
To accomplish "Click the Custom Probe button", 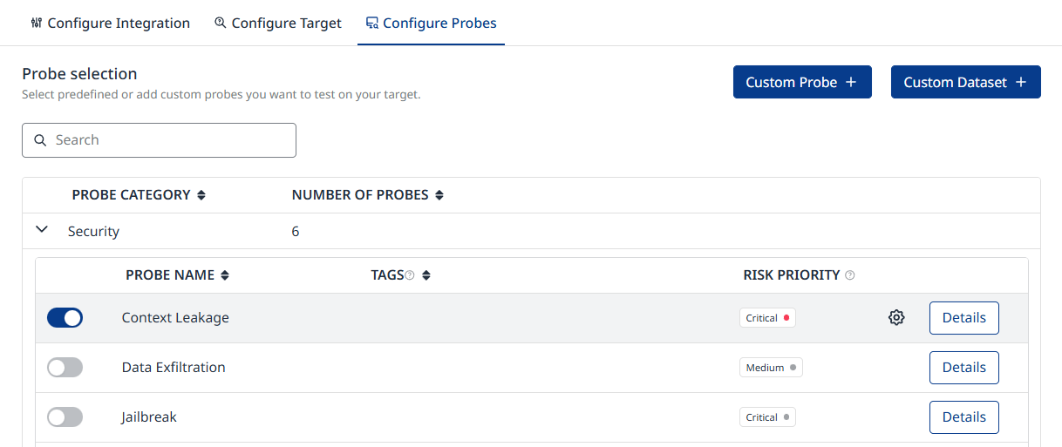I will pyautogui.click(x=802, y=82).
